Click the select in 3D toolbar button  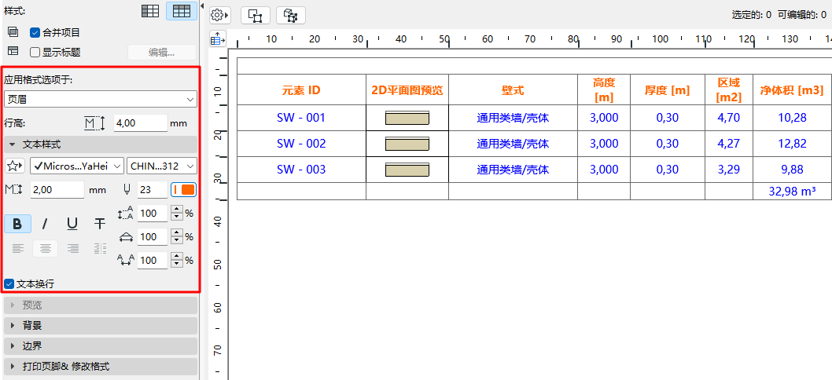[290, 16]
